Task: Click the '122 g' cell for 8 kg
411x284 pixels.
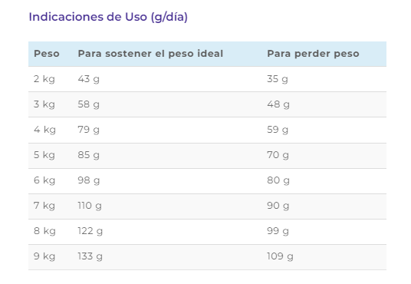Action: (90, 231)
